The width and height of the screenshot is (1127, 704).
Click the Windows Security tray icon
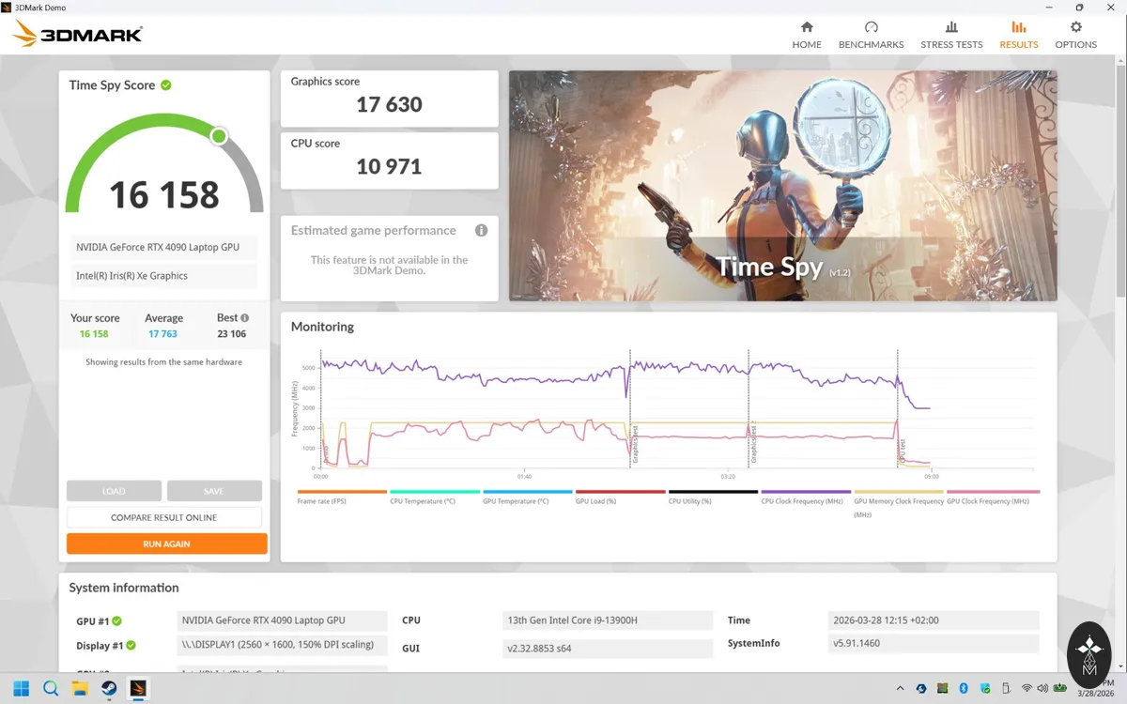985,689
